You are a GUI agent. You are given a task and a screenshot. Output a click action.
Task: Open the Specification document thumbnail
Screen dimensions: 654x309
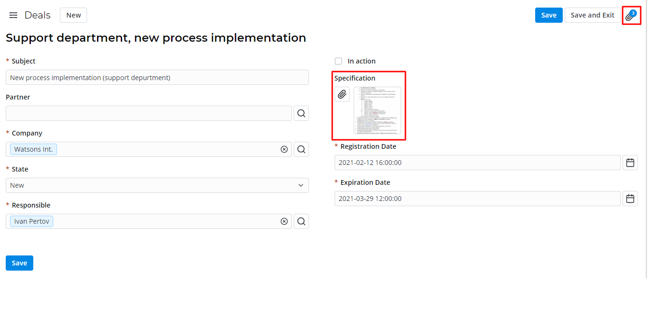377,110
